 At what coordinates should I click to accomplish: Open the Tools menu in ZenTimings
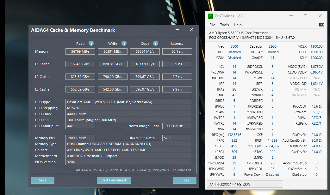[x=224, y=25]
